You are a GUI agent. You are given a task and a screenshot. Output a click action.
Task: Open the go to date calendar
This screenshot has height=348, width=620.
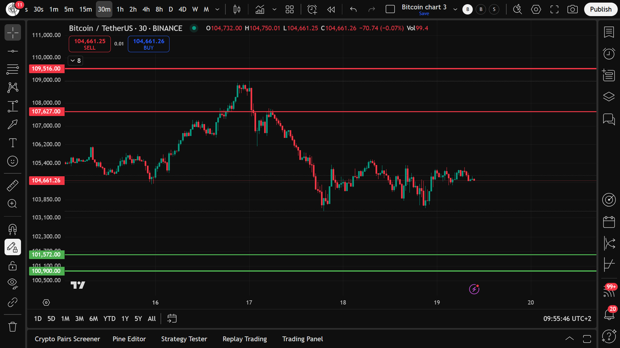coord(172,319)
